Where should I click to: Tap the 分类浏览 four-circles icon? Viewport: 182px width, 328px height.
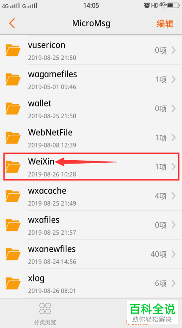coord(45,309)
